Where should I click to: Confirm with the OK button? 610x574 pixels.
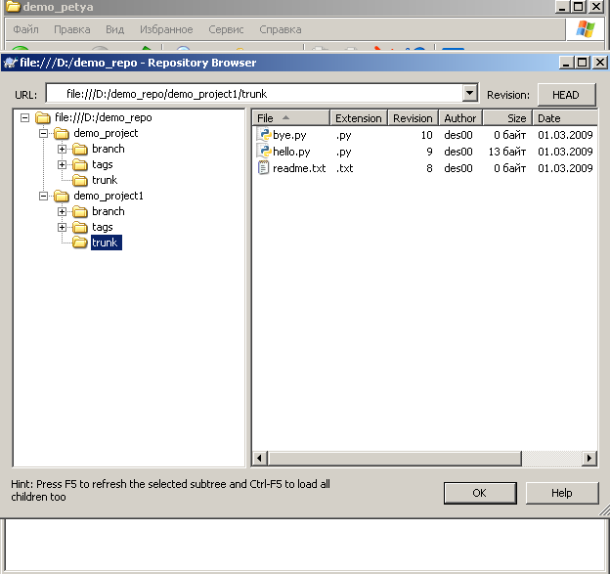coord(480,493)
